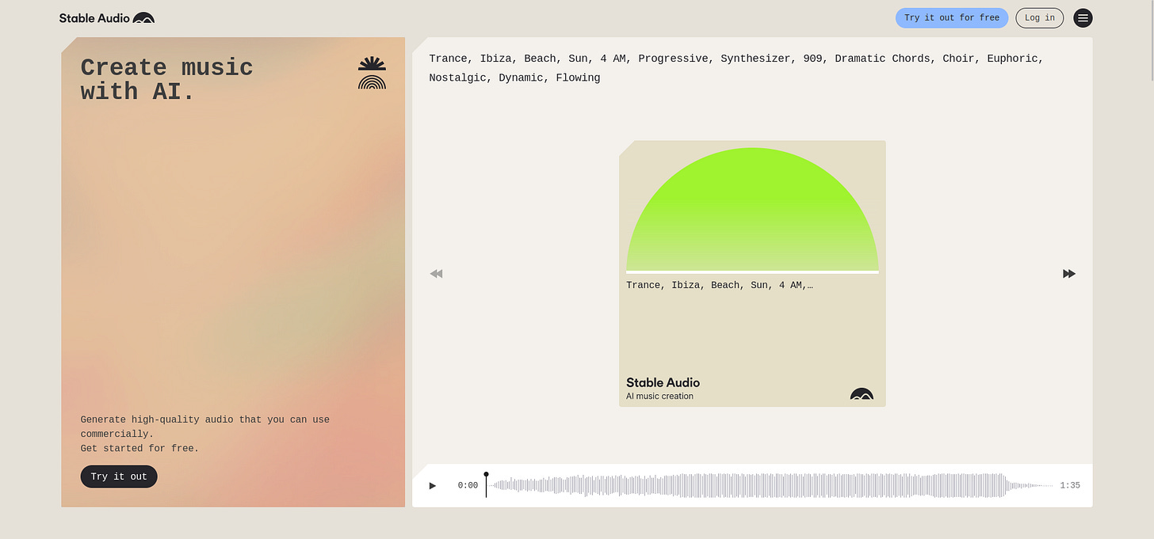1154x539 pixels.
Task: Click the 0:00 elapsed time label
Action: coord(468,485)
